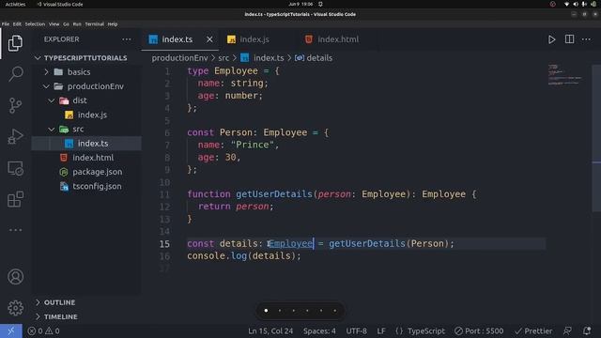Viewport: 601px width, 338px height.
Task: Collapse the src folder
Action: [x=52, y=130]
